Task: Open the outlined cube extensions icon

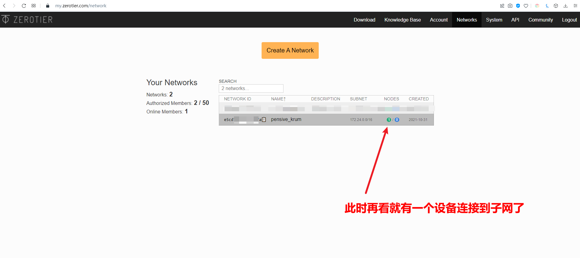Action: tap(556, 6)
